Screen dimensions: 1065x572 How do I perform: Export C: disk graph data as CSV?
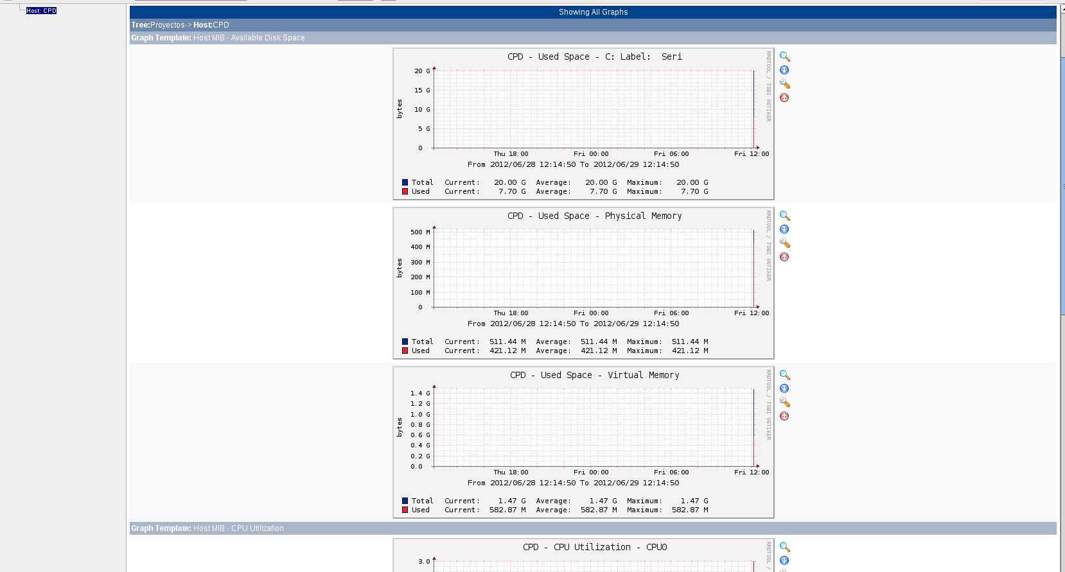784,70
